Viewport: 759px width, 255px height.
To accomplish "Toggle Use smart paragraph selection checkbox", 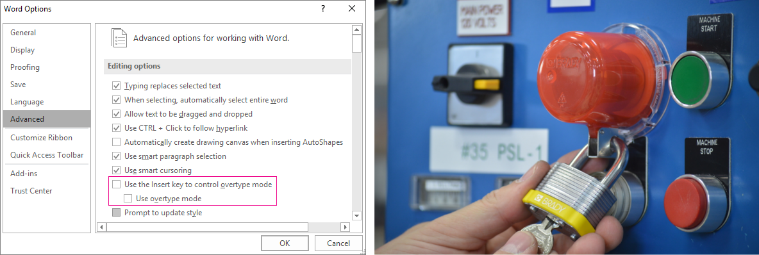I will click(x=116, y=156).
